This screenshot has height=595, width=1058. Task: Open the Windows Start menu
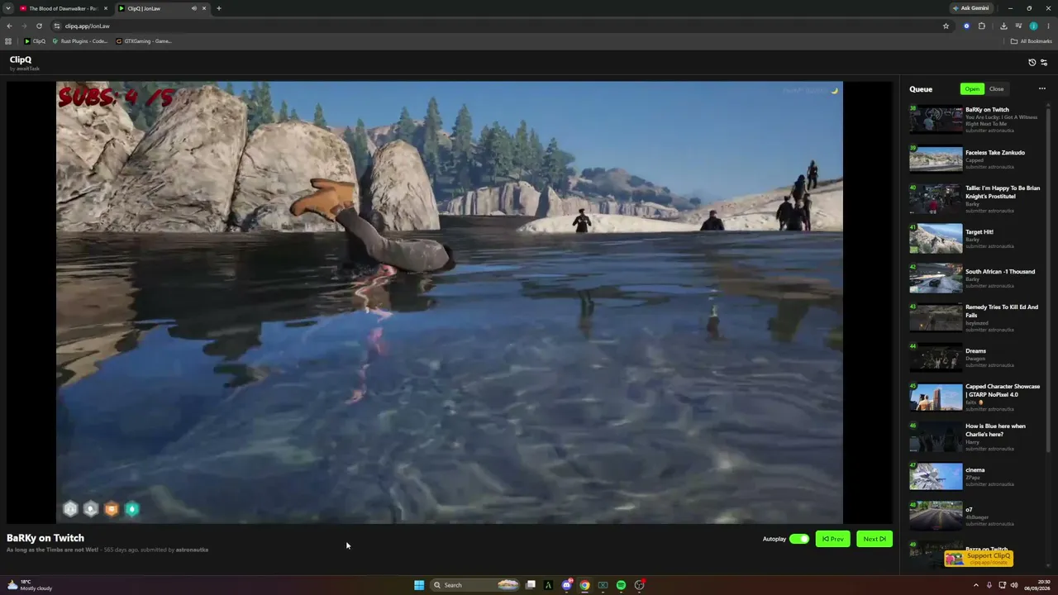419,585
